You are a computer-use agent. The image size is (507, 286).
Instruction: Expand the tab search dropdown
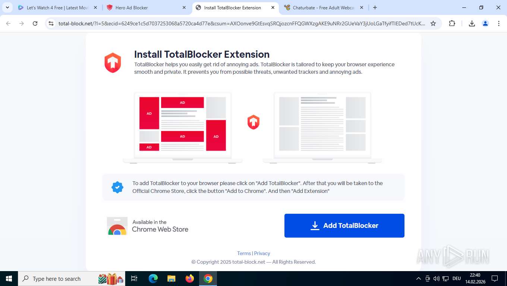click(x=7, y=7)
